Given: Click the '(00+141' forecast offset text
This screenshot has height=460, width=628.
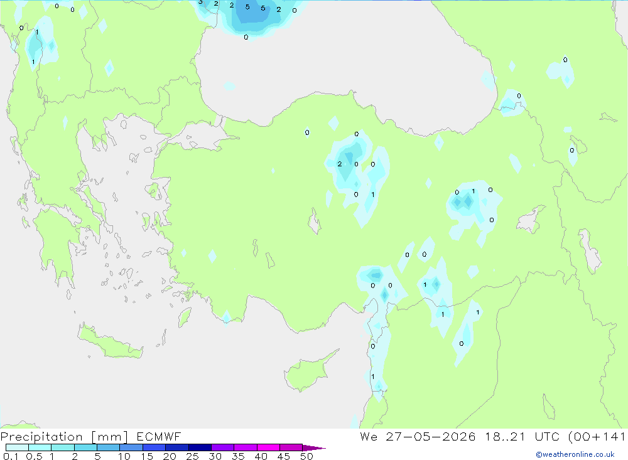Looking at the screenshot, I should coord(597,436).
